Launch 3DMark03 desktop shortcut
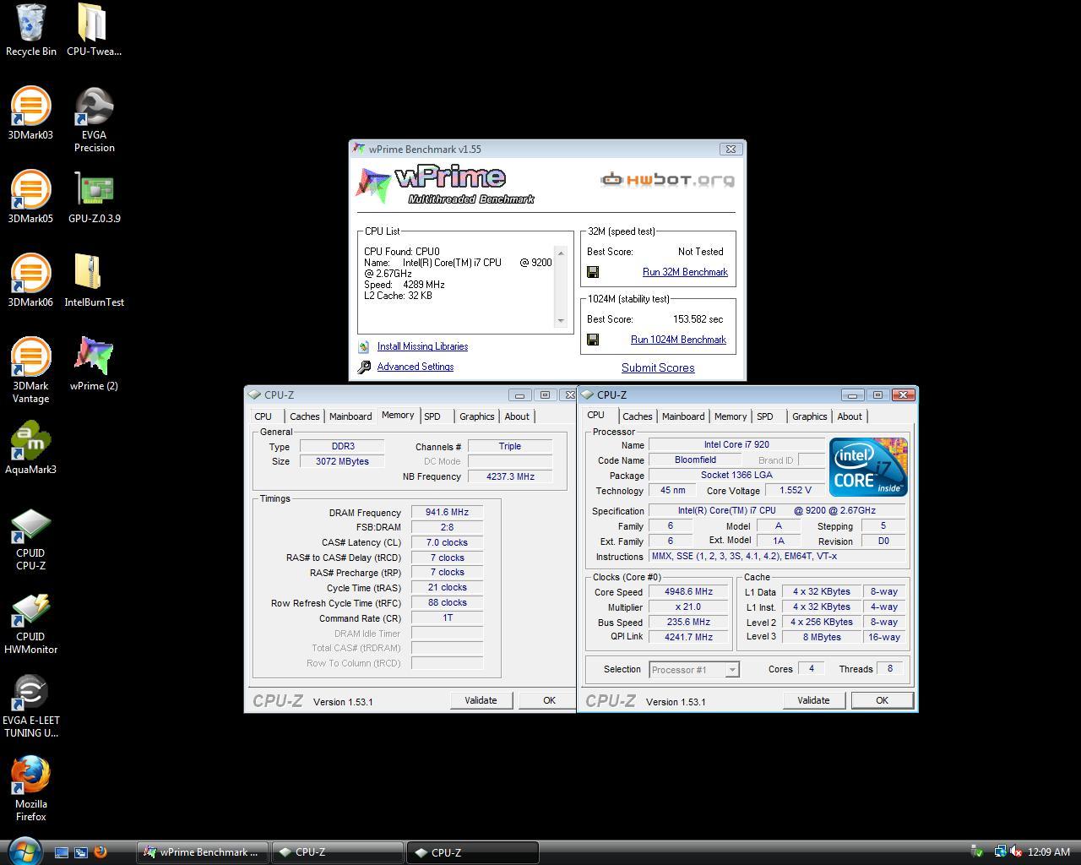Image resolution: width=1081 pixels, height=865 pixels. click(x=30, y=113)
